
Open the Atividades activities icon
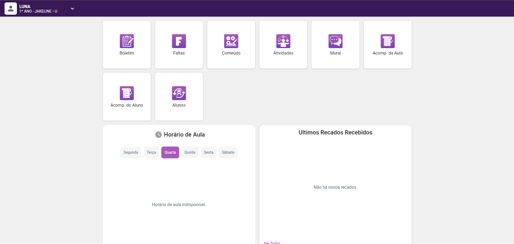click(x=283, y=41)
